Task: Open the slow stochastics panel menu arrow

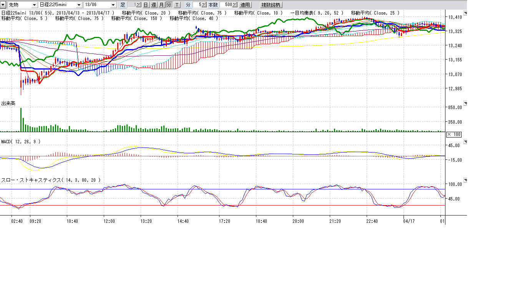Action: point(465,180)
